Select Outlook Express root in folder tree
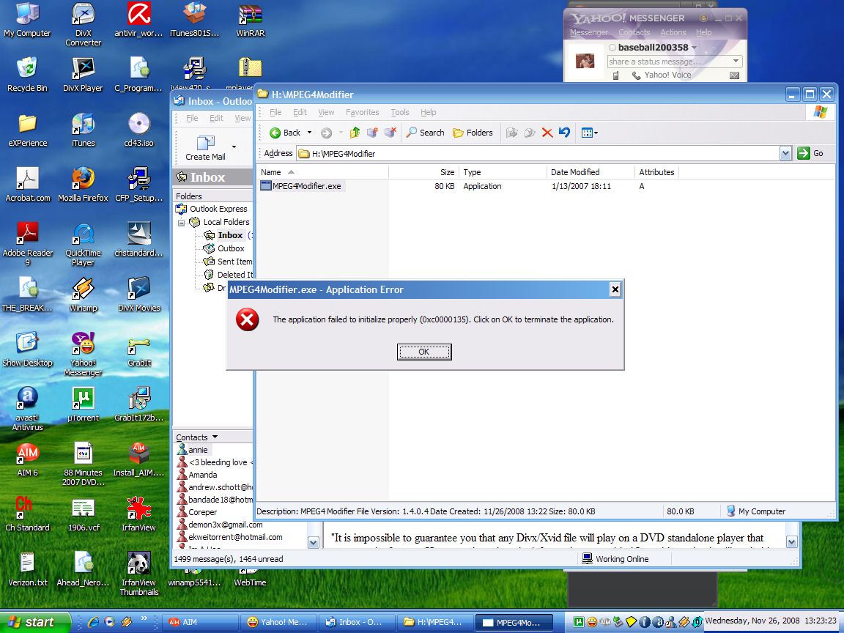This screenshot has width=844, height=633. (x=218, y=209)
